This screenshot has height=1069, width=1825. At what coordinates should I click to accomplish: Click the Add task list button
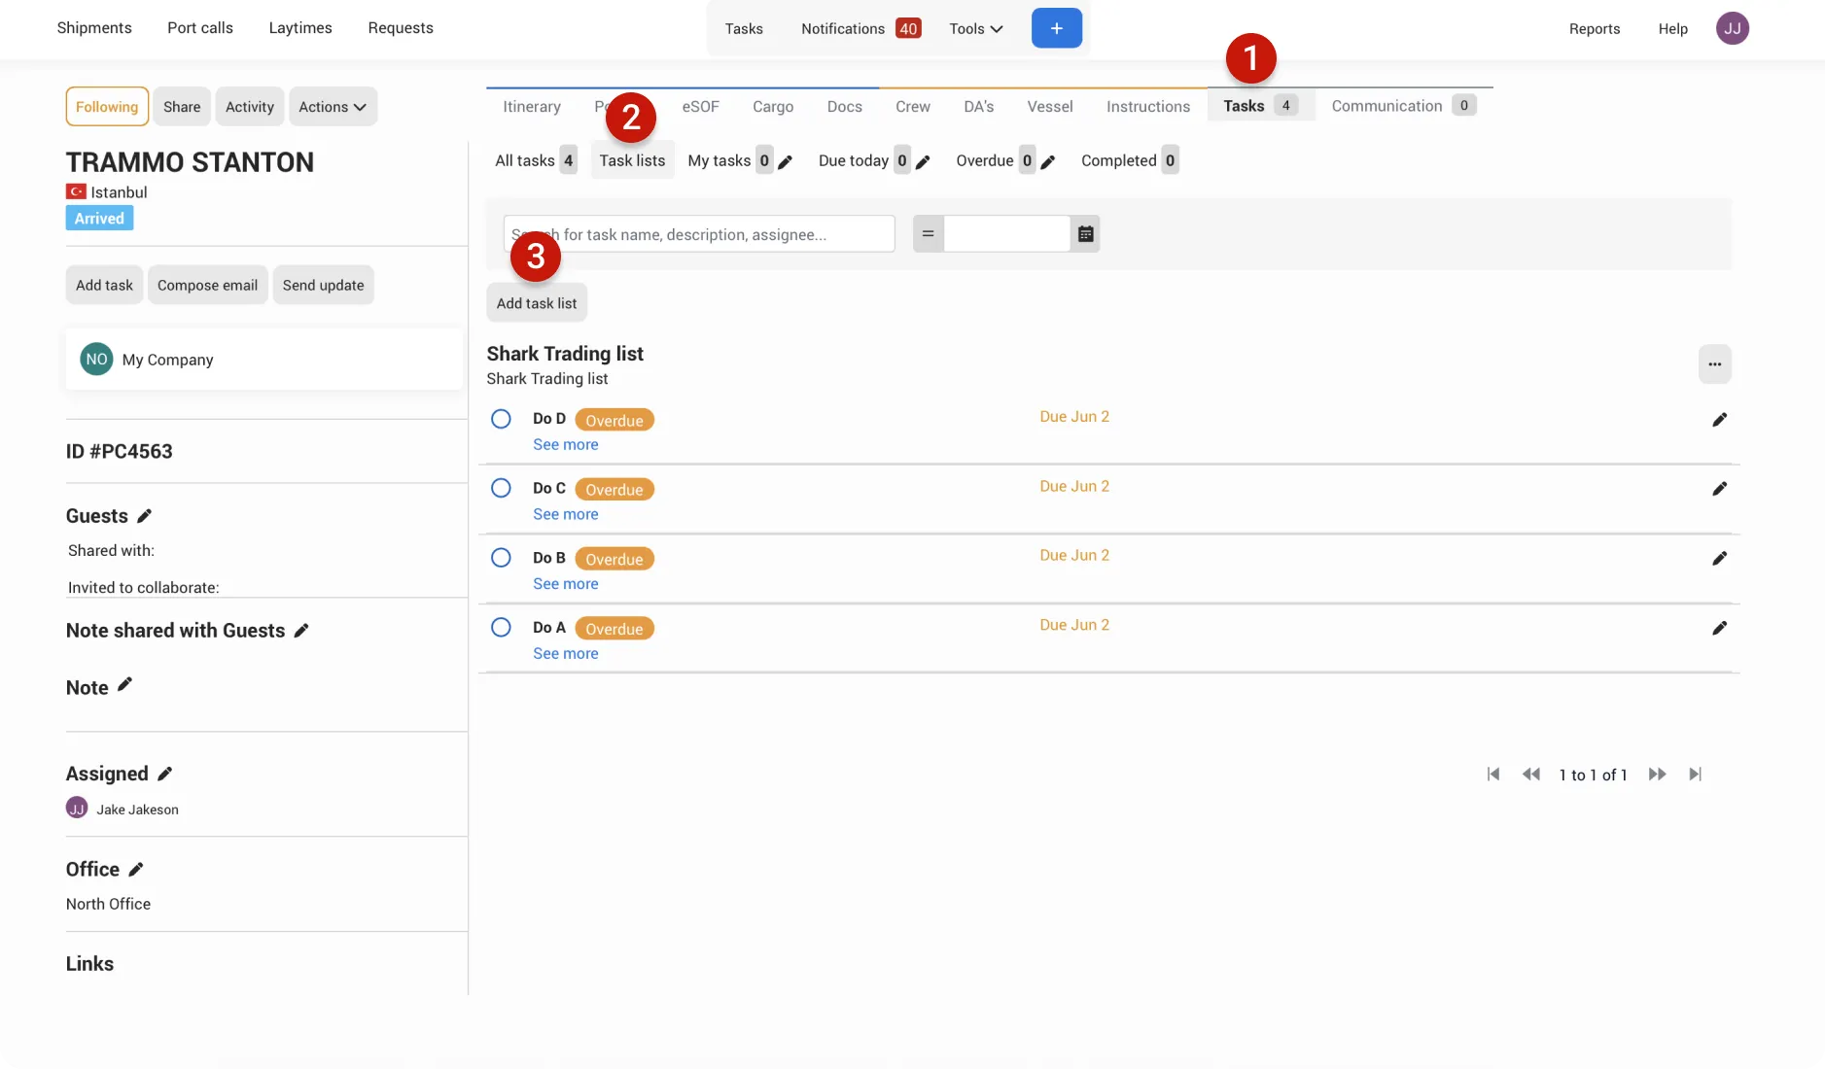coord(537,303)
